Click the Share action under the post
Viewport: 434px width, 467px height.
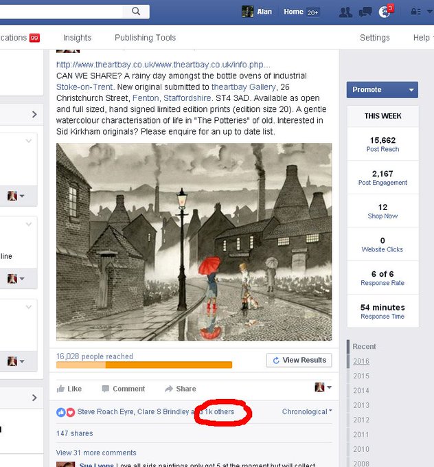click(181, 389)
